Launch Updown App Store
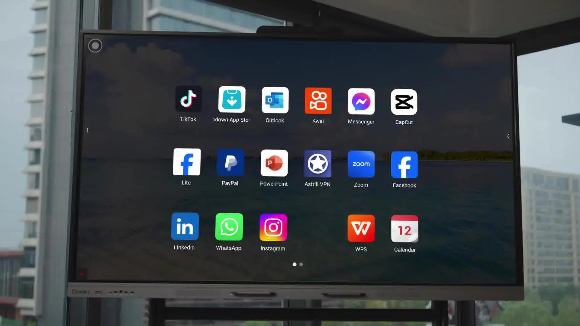580x326 pixels. point(232,100)
